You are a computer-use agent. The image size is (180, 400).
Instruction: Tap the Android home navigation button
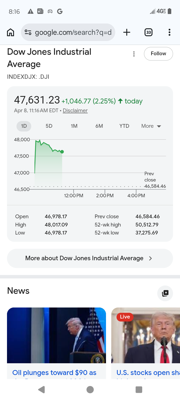[90, 389]
